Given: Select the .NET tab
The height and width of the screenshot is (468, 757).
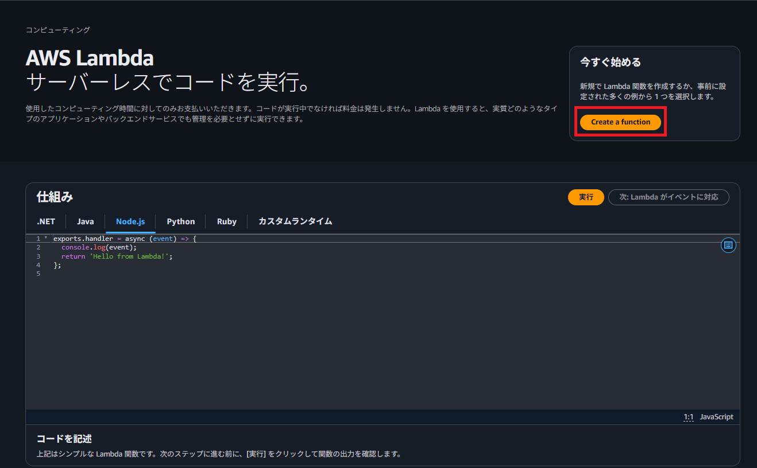Looking at the screenshot, I should [45, 221].
